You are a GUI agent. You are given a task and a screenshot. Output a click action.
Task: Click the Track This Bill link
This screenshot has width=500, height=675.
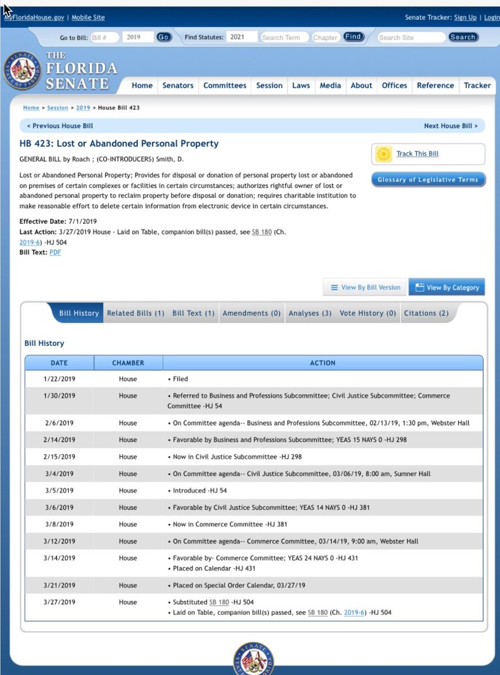417,154
